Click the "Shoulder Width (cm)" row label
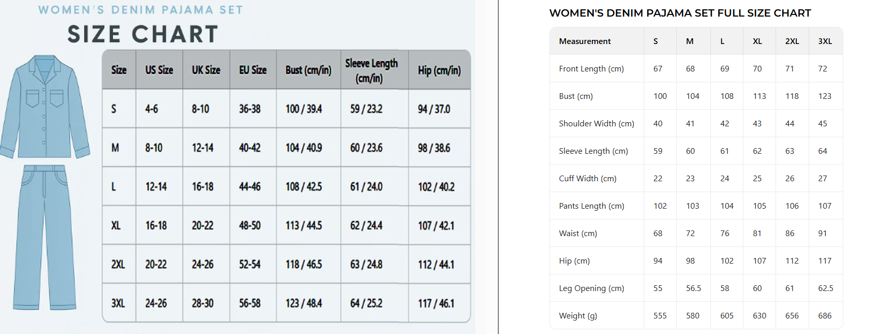The width and height of the screenshot is (894, 334). 597,123
